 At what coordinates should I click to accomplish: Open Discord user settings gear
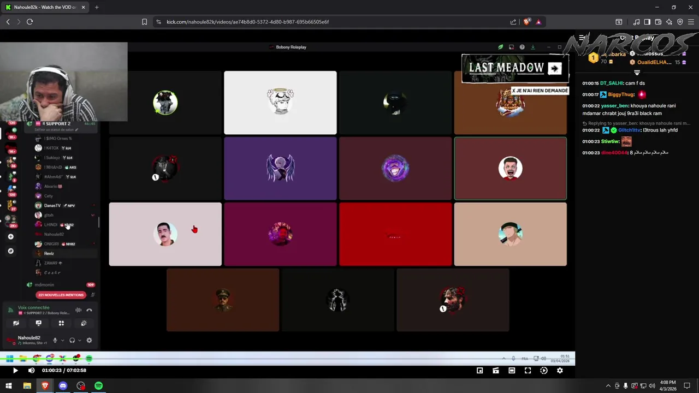tap(89, 341)
